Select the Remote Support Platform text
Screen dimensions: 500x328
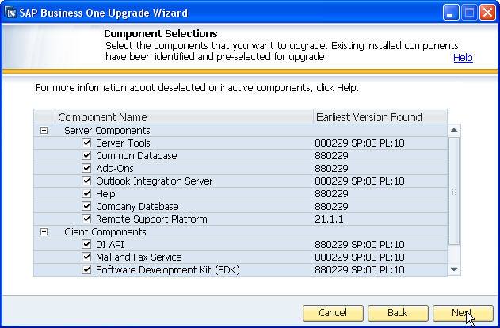pos(151,219)
